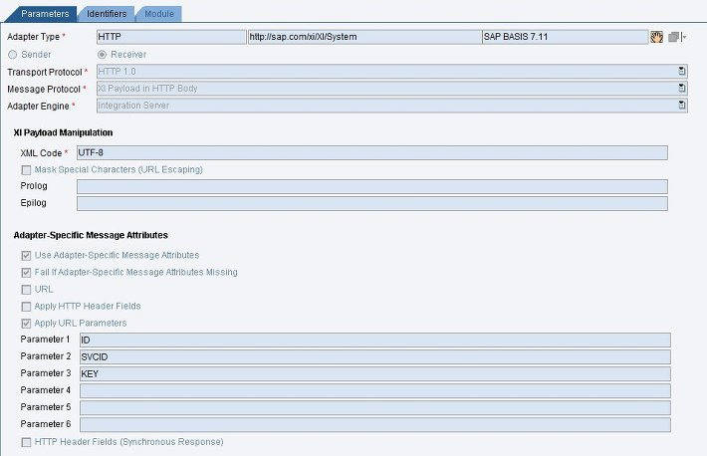This screenshot has height=456, width=707.
Task: Open the adapter type input help icon
Action: click(x=656, y=37)
